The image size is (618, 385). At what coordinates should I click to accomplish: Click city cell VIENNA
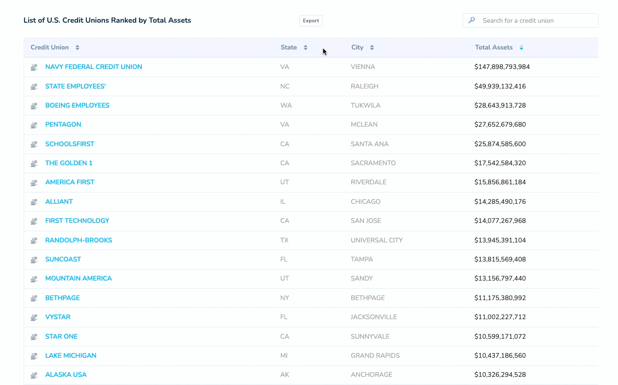[x=363, y=67]
